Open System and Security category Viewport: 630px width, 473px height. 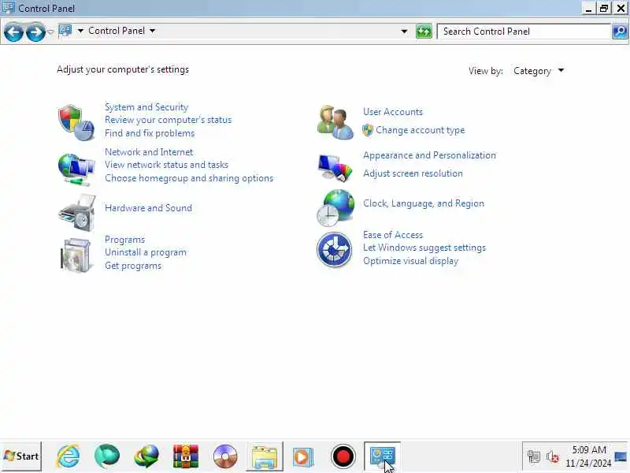click(x=146, y=107)
